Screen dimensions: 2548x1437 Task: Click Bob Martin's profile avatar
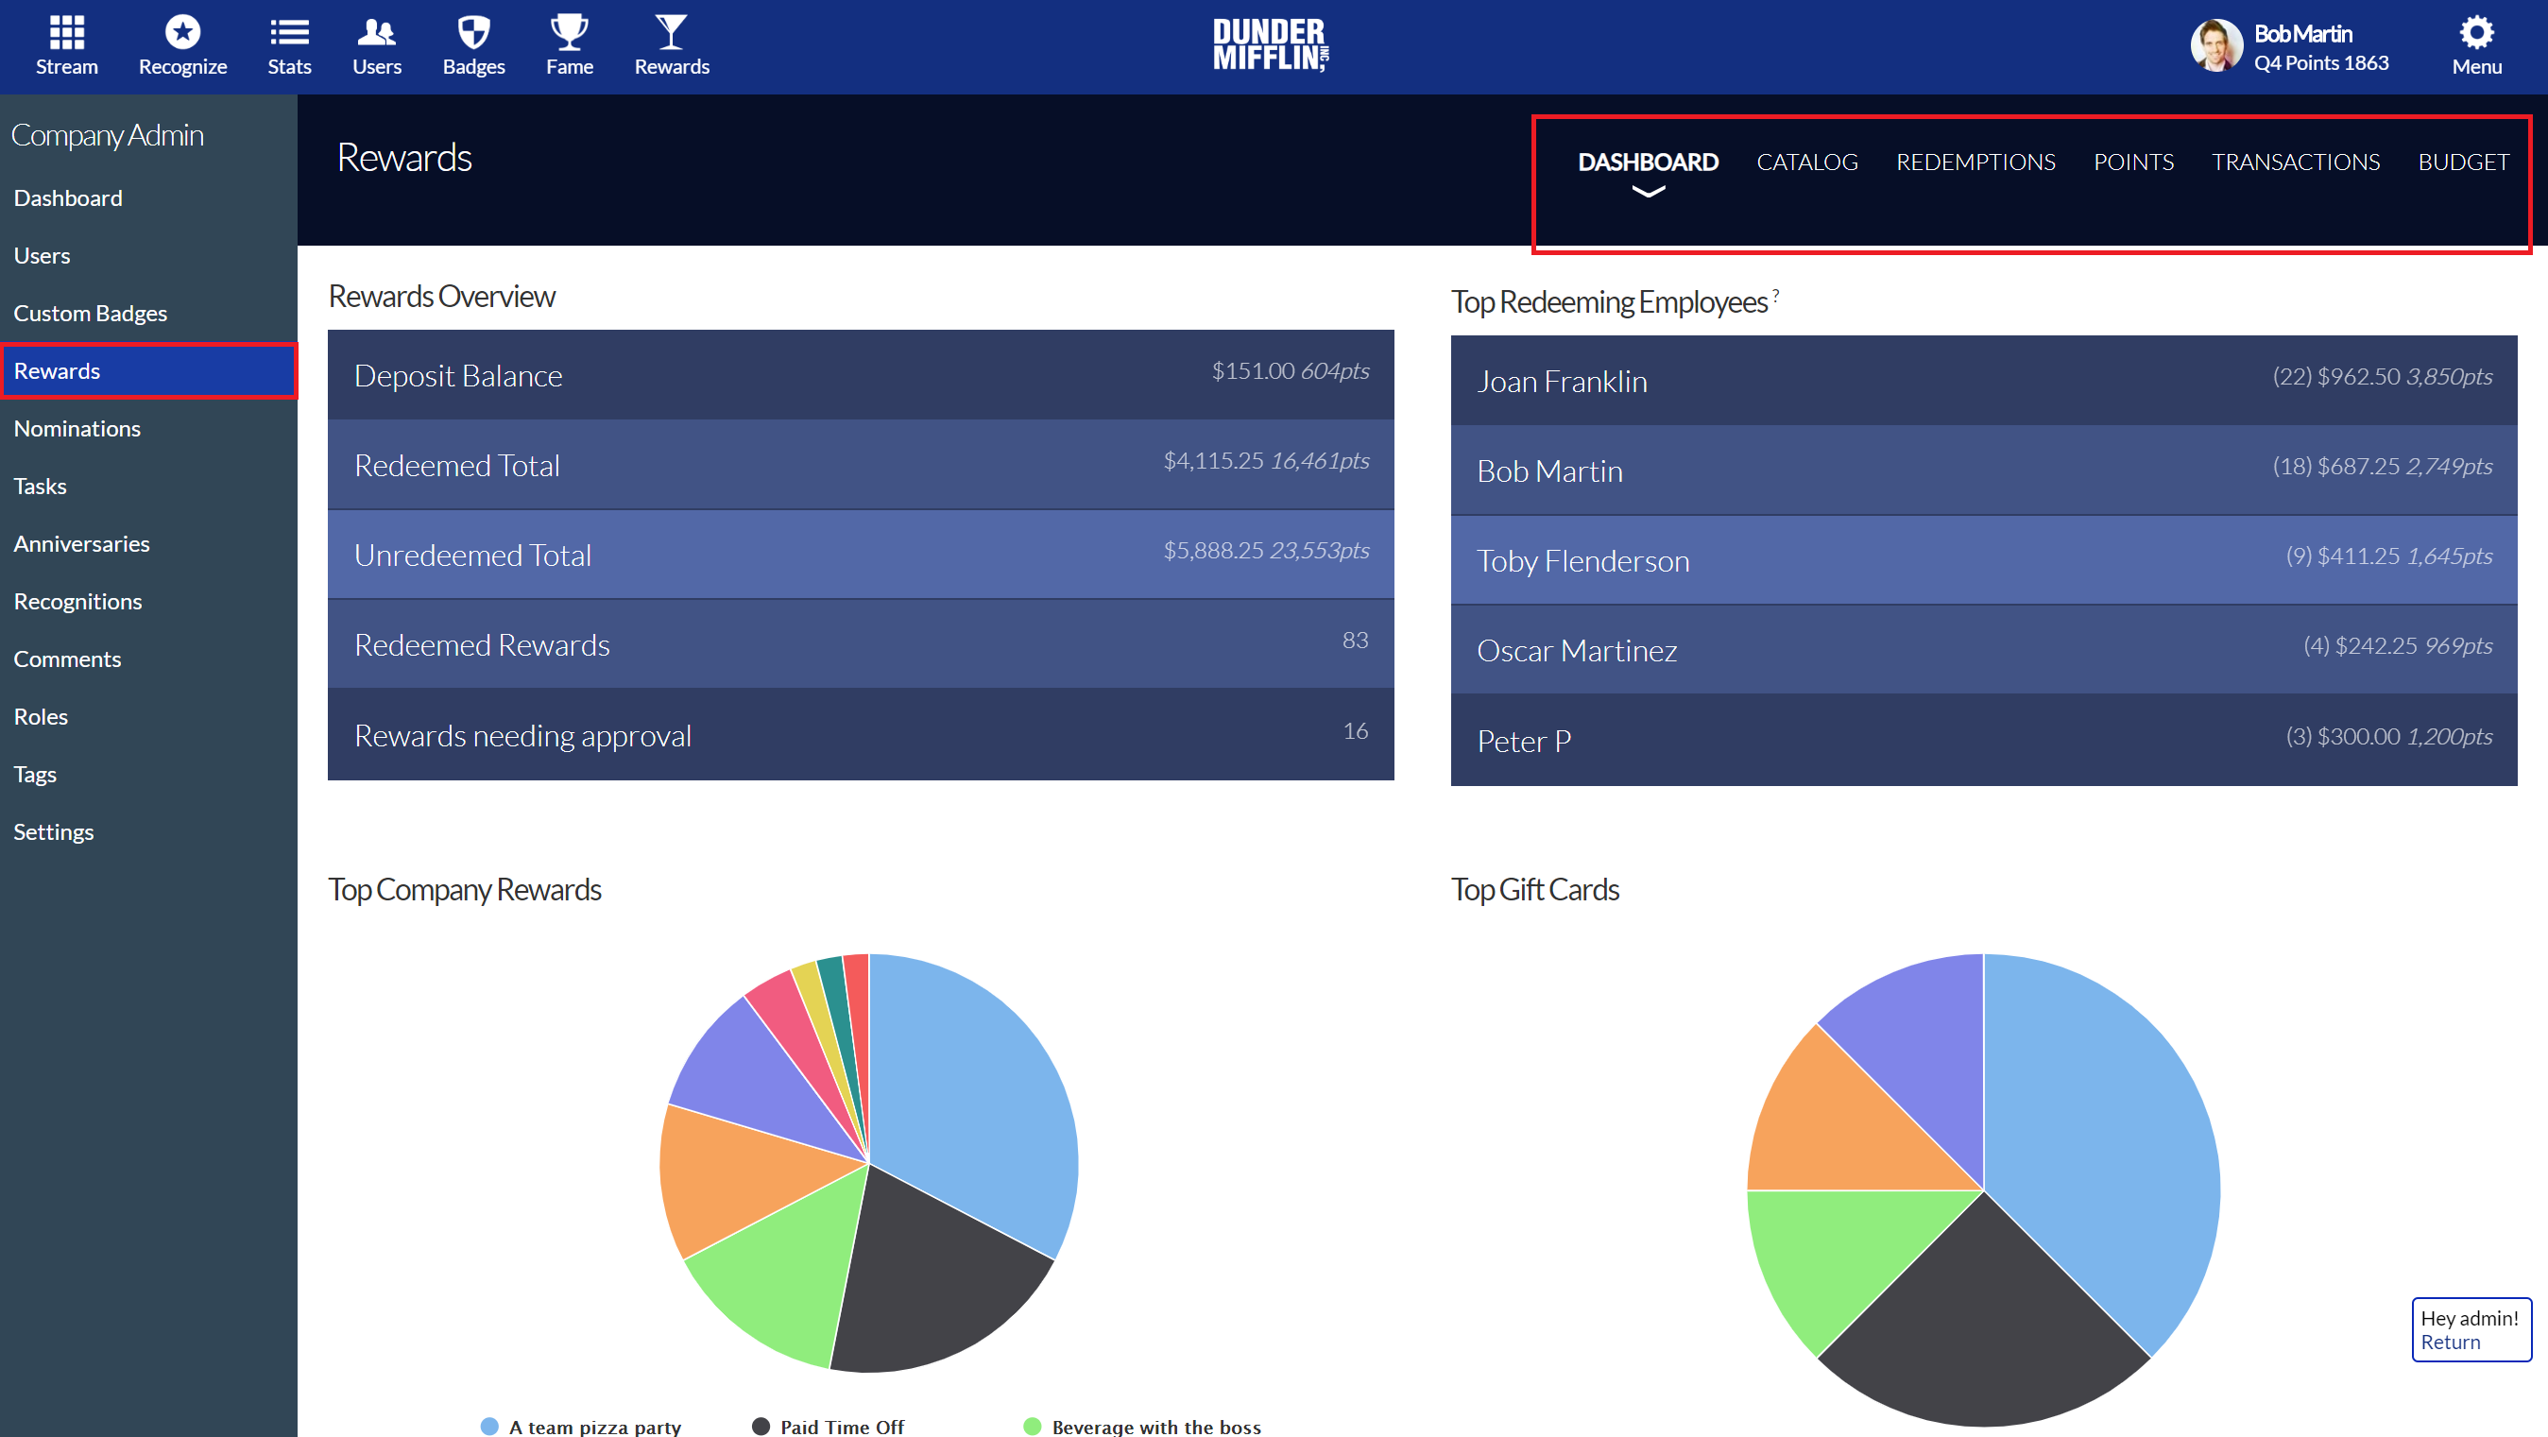pos(2215,45)
